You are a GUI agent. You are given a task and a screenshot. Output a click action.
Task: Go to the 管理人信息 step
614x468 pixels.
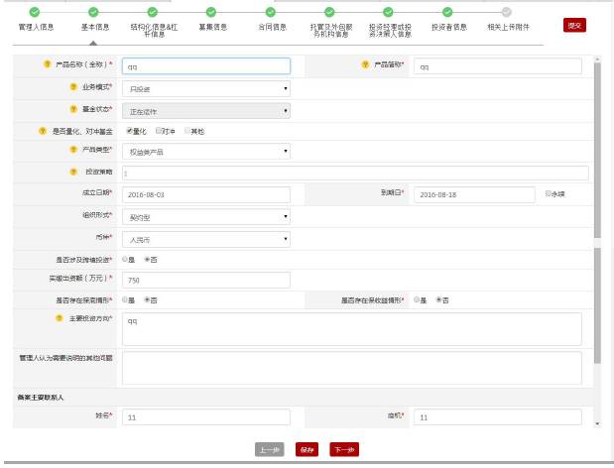point(36,27)
